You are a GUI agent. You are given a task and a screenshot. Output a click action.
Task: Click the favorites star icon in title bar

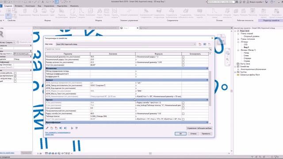244,2
